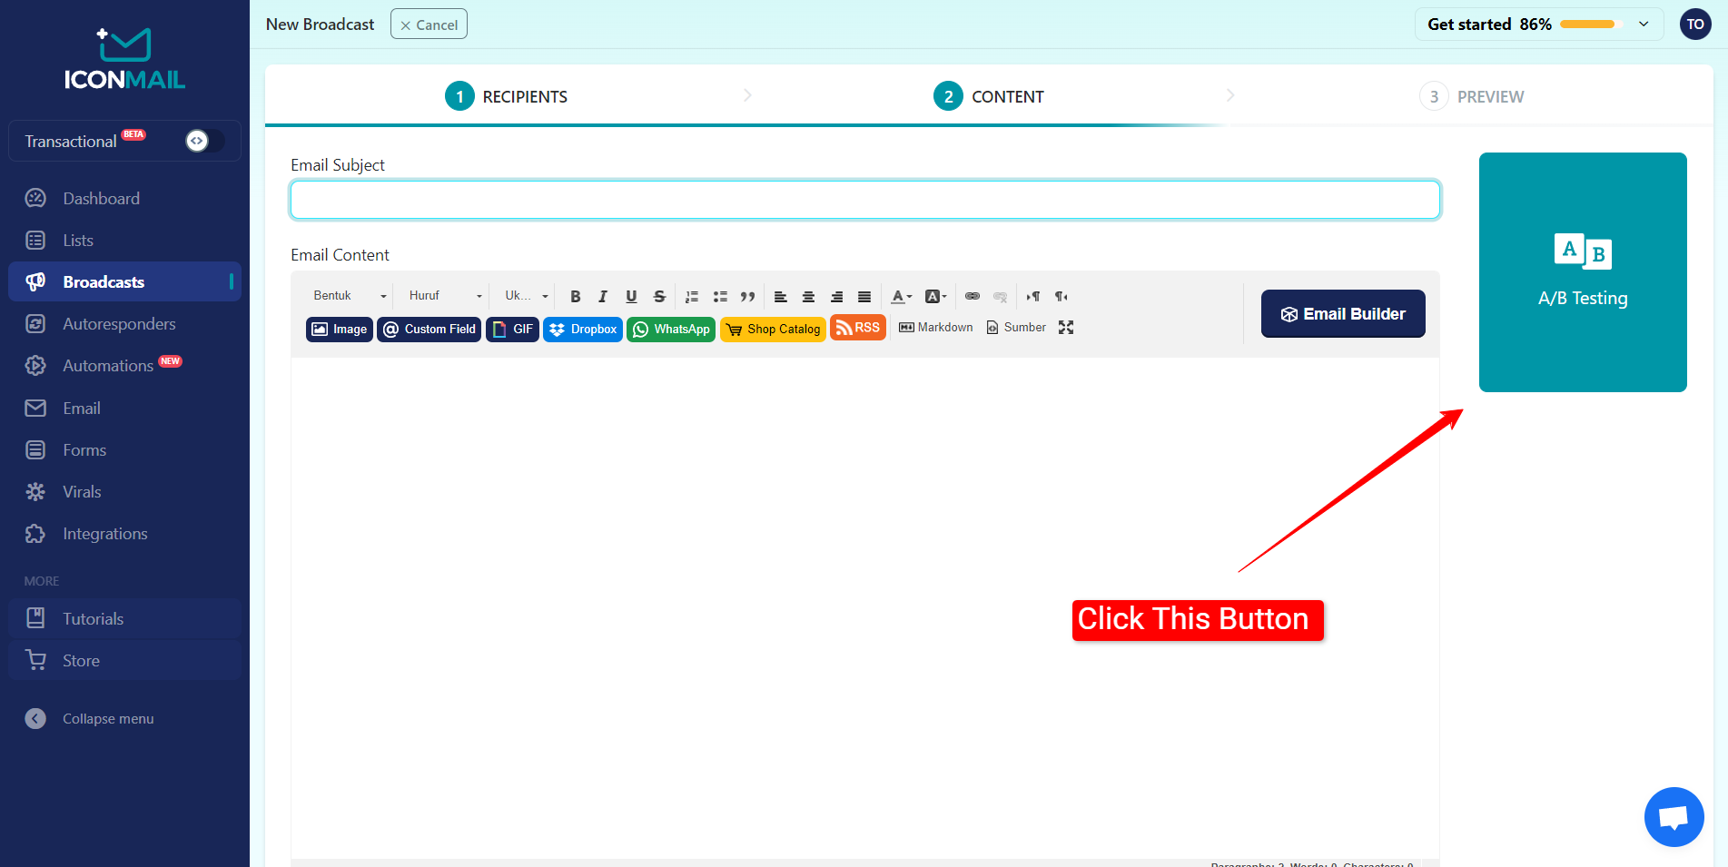Open the chat support bubble
The image size is (1728, 867).
(x=1673, y=816)
